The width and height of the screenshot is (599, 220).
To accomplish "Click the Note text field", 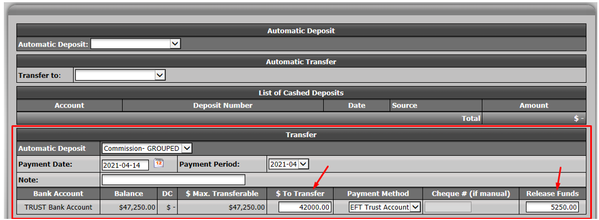I will click(x=174, y=179).
